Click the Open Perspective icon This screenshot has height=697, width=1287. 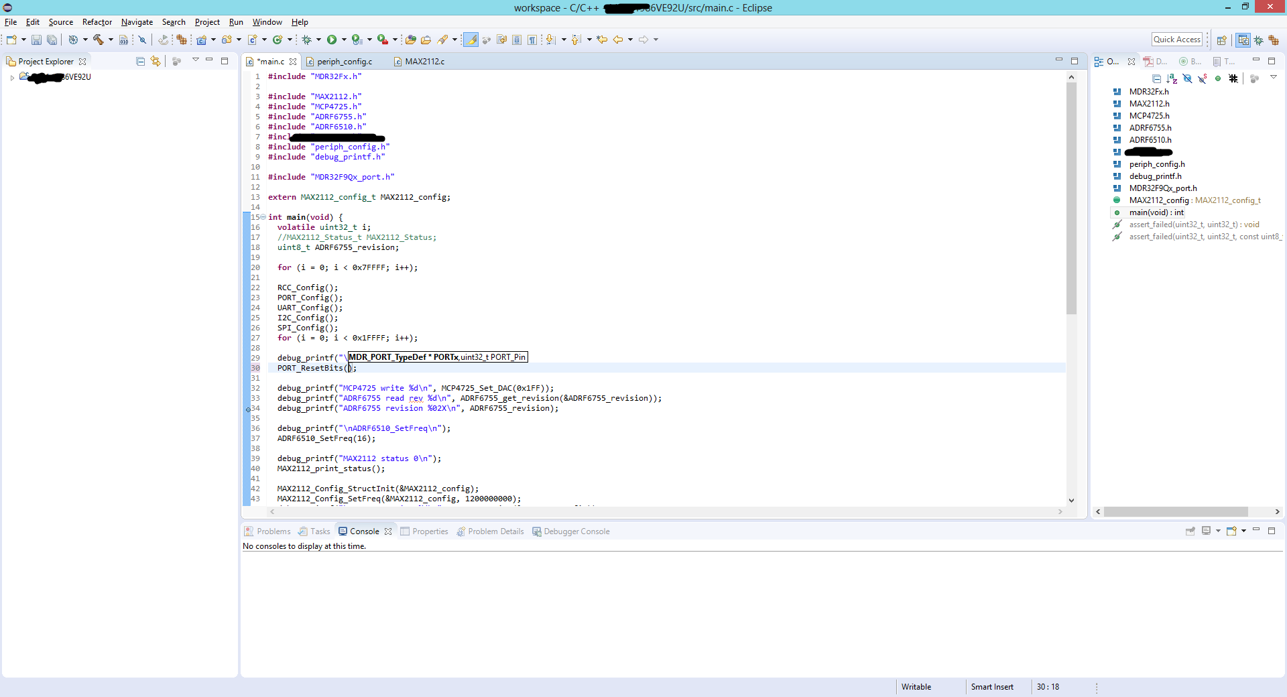pyautogui.click(x=1221, y=40)
